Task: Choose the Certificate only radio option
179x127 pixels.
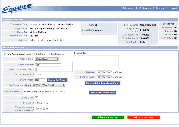Action: tap(49, 54)
